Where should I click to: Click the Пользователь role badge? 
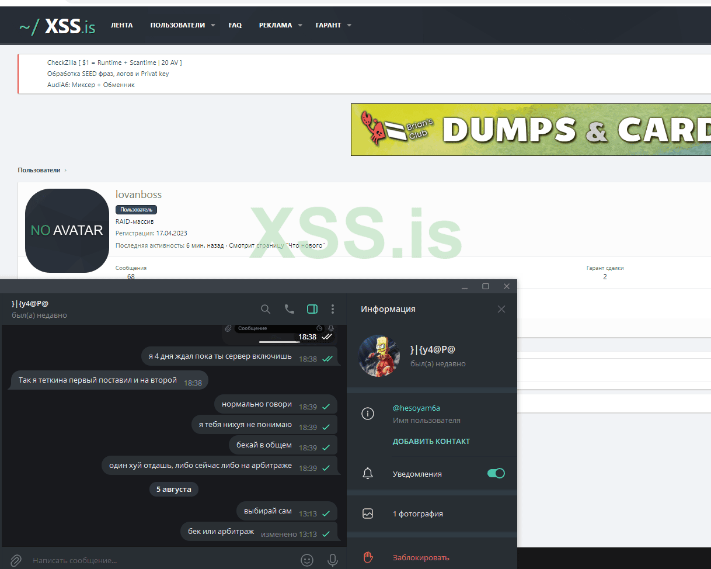(136, 210)
